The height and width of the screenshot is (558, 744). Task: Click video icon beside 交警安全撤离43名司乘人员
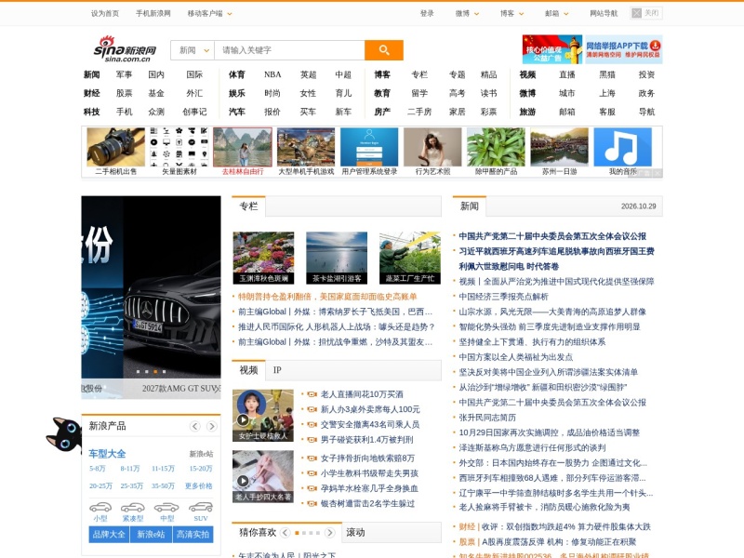tap(312, 425)
